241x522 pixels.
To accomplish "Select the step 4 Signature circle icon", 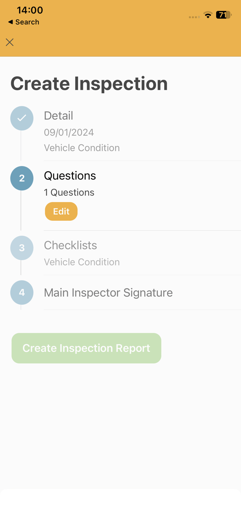I will (22, 292).
